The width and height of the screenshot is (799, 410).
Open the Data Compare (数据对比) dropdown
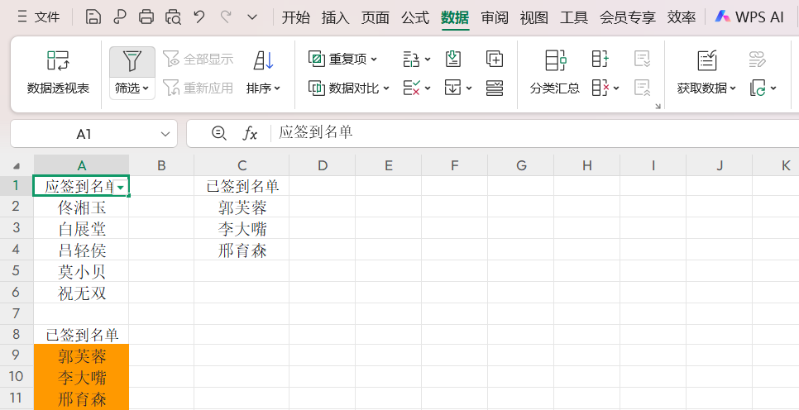[x=348, y=88]
